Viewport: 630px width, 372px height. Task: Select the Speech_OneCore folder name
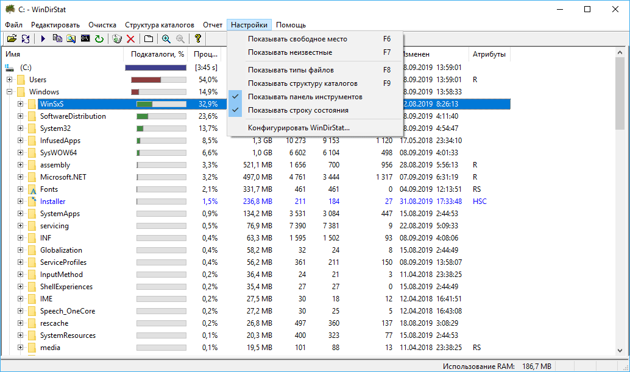pyautogui.click(x=68, y=311)
